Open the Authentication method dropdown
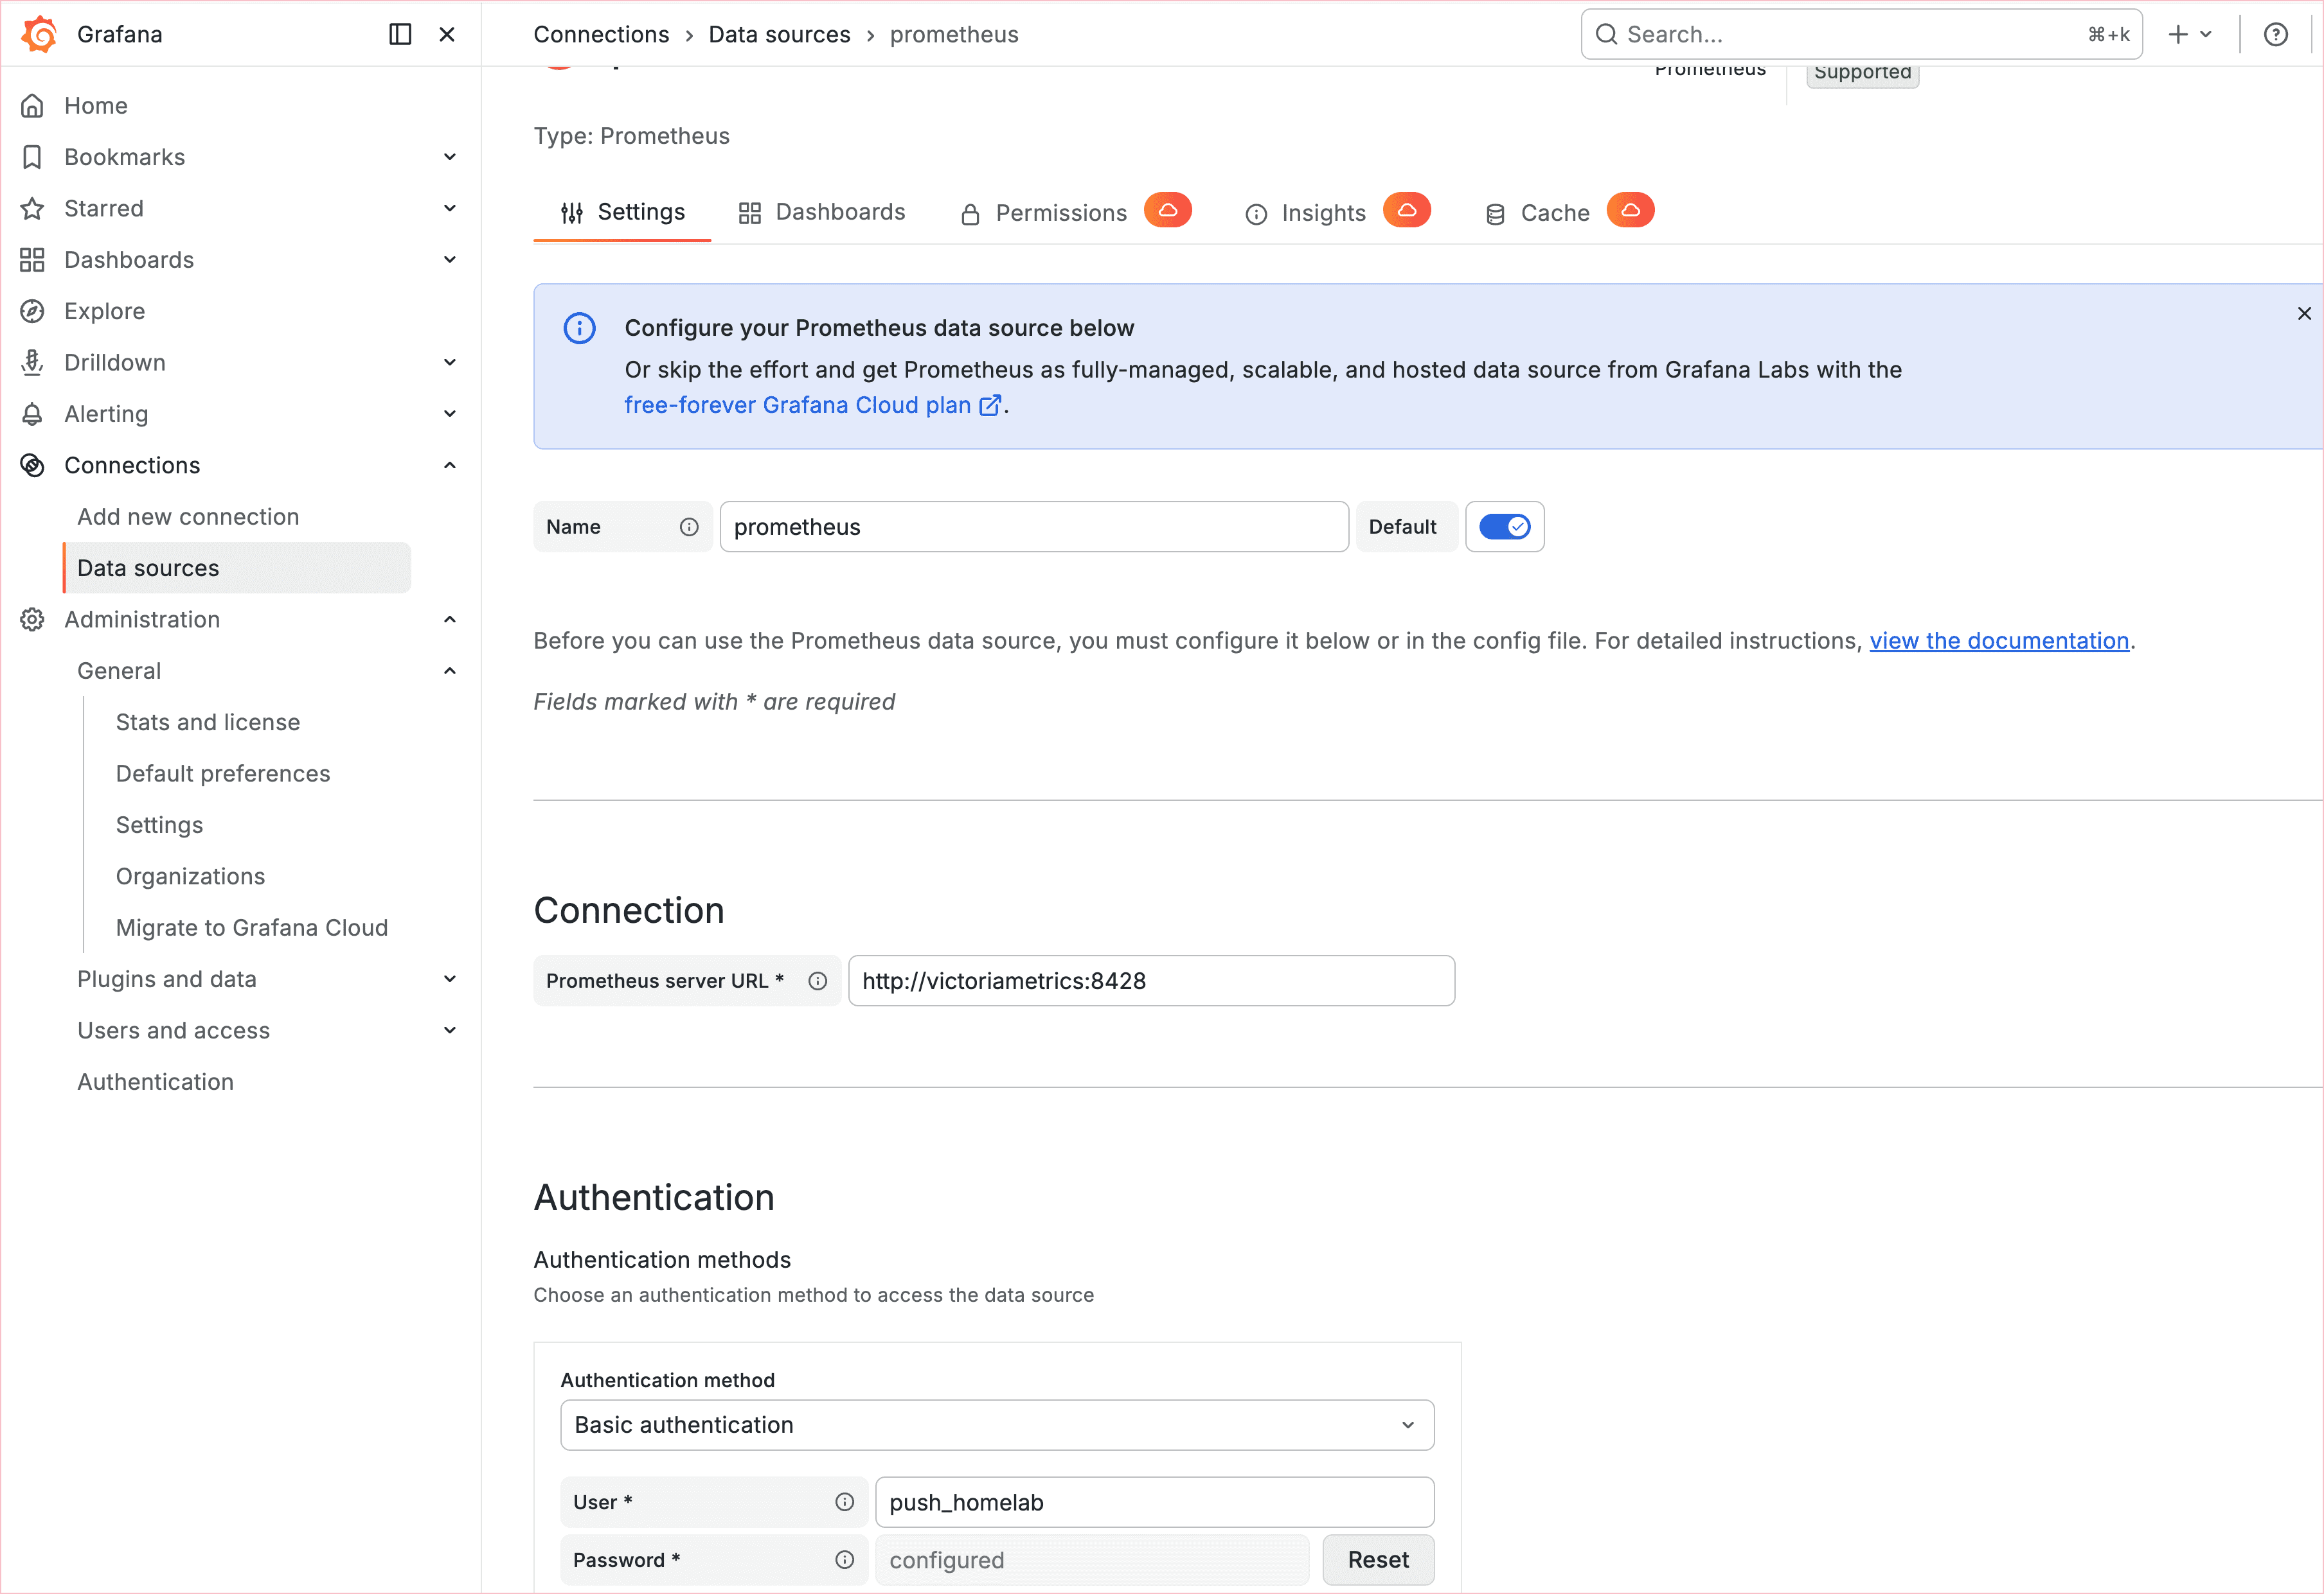This screenshot has height=1594, width=2324. [x=996, y=1425]
